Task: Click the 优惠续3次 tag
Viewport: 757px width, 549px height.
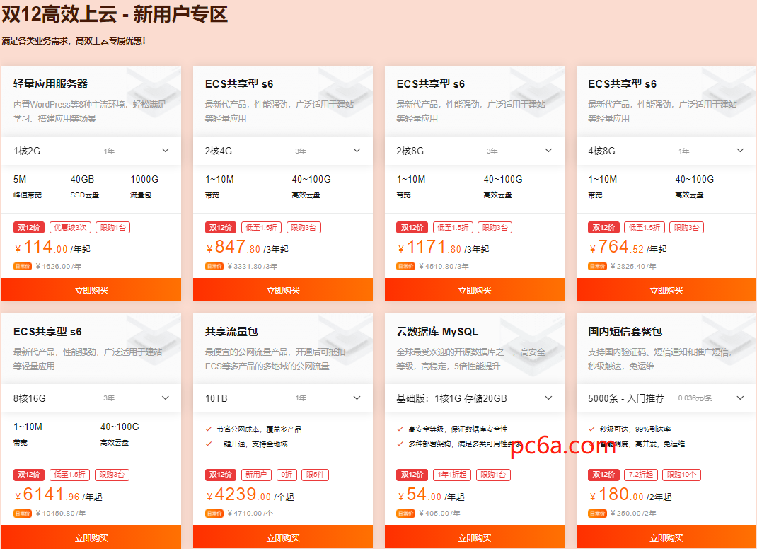Action: [x=71, y=227]
